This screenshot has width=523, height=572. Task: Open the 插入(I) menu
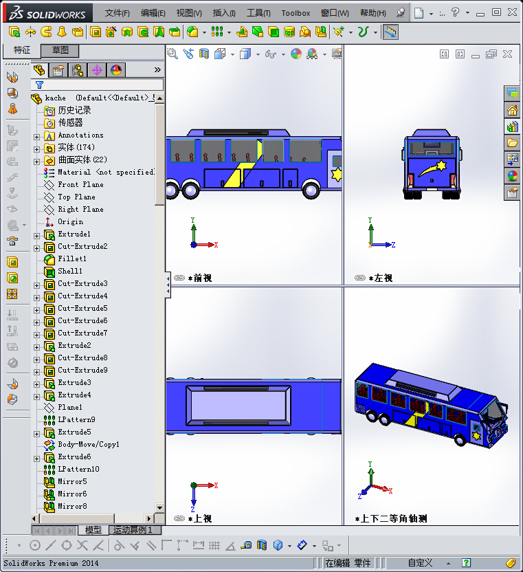point(224,13)
